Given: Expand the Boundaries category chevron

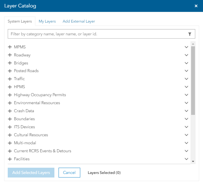Looking at the screenshot, I should [186, 119].
